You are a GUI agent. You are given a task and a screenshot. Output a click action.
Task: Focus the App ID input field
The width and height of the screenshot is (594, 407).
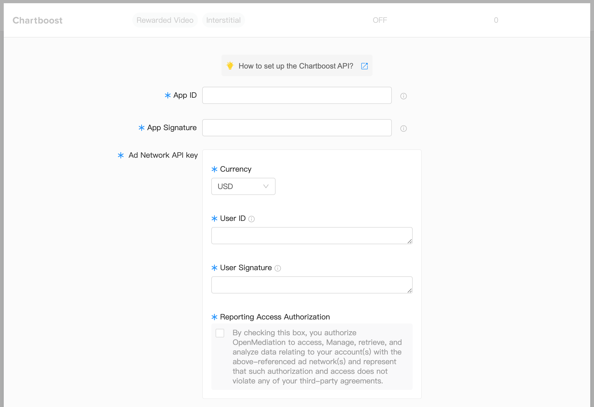point(297,95)
